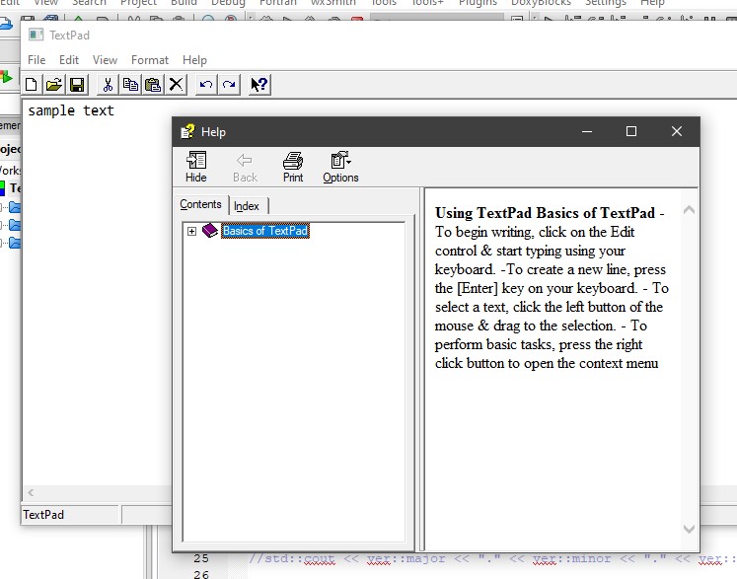Activate the context help arrow-question icon
The image size is (737, 579).
coord(259,85)
